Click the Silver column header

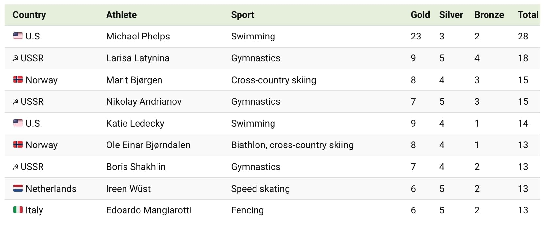point(451,15)
